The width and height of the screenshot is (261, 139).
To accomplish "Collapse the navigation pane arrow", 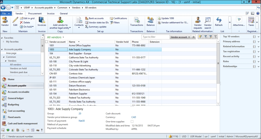I will pyautogui.click(x=43, y=35).
